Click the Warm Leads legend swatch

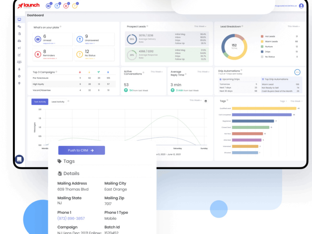coord(262,41)
